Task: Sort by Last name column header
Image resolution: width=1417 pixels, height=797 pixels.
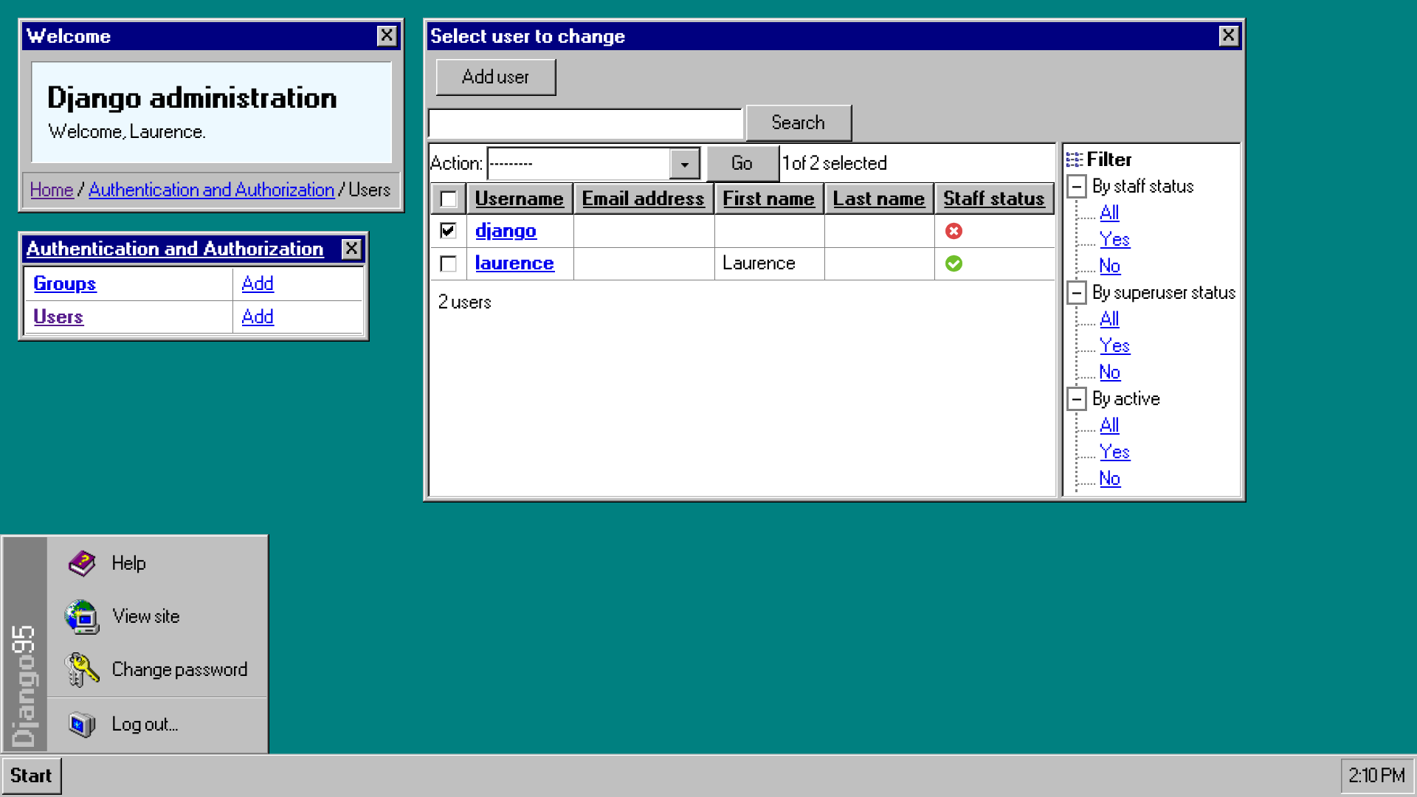Action: 878,199
